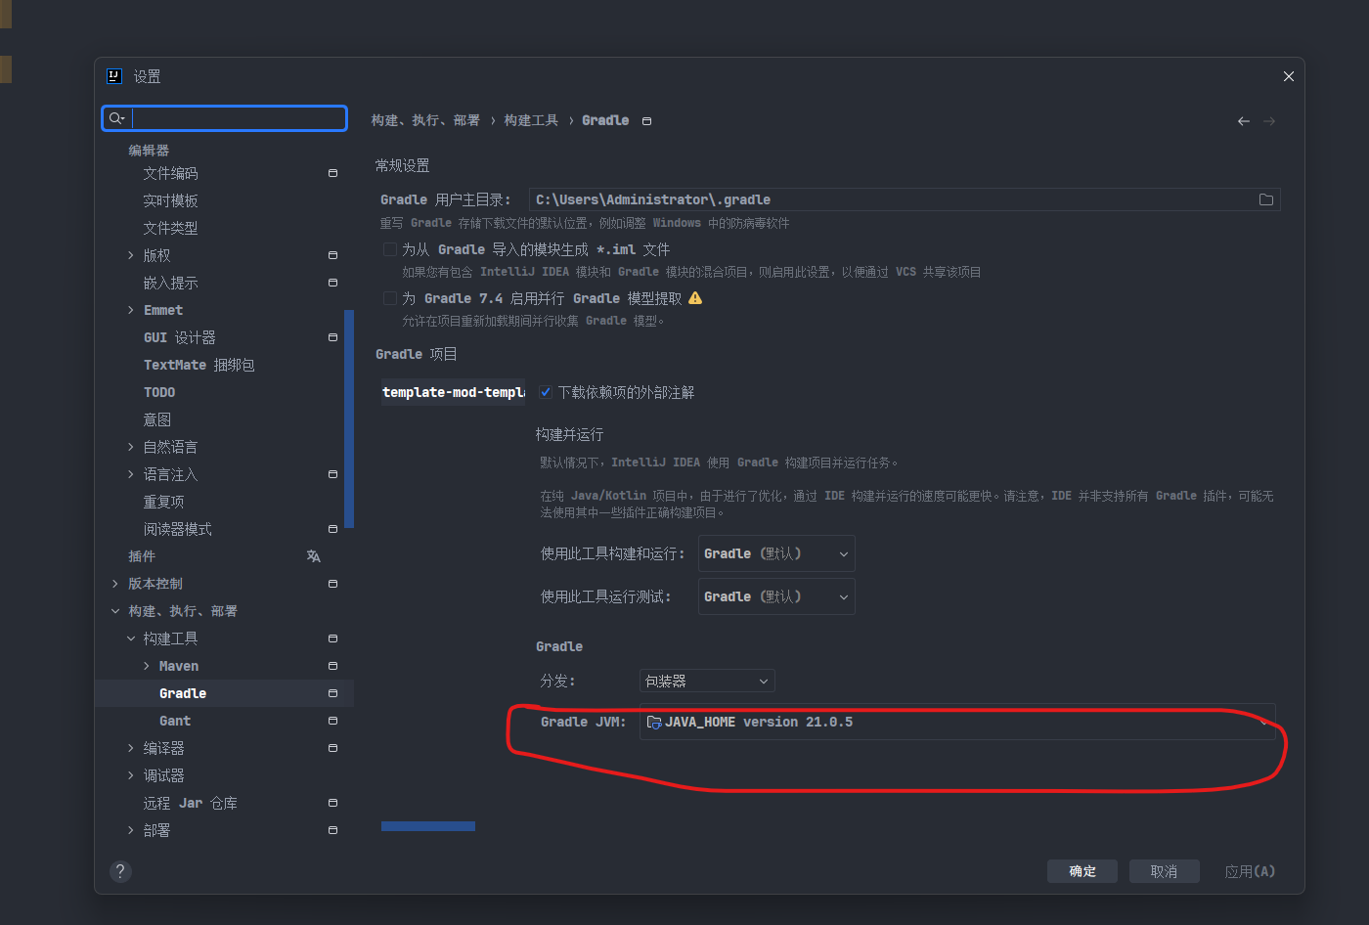Image resolution: width=1369 pixels, height=925 pixels.
Task: Select 插件 in the settings tree
Action: (x=142, y=556)
